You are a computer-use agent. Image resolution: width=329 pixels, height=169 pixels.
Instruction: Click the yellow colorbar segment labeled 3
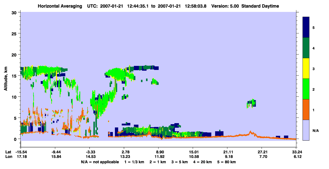(306, 68)
